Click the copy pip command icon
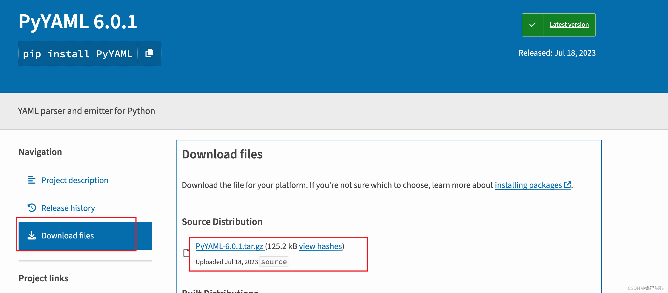 pyautogui.click(x=149, y=54)
